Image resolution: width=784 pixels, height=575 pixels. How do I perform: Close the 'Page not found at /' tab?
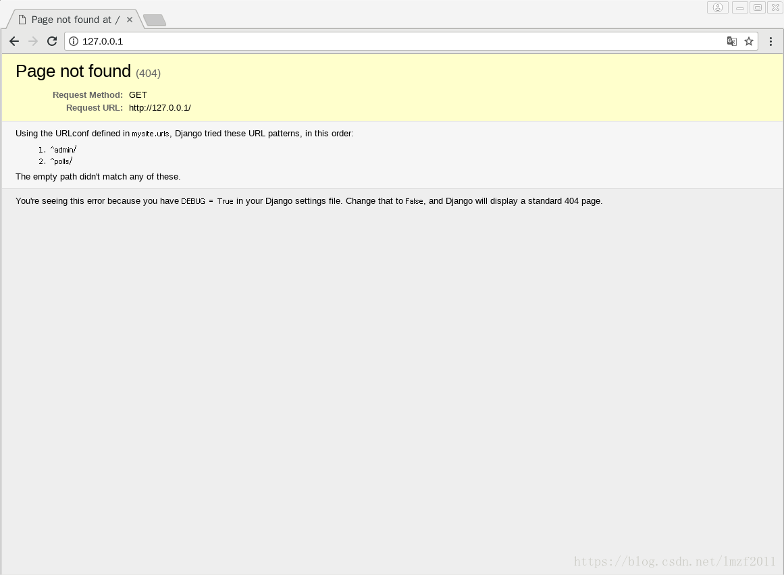click(130, 20)
